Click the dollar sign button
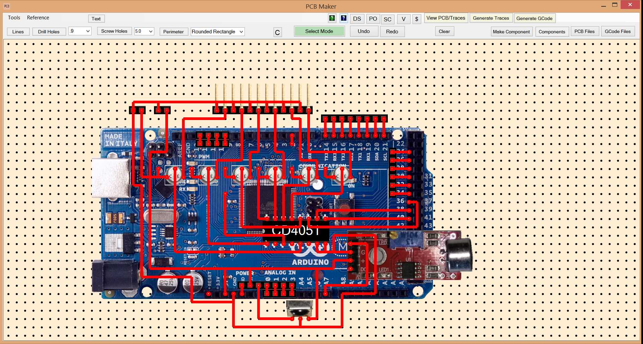Image resolution: width=643 pixels, height=344 pixels. pyautogui.click(x=417, y=19)
